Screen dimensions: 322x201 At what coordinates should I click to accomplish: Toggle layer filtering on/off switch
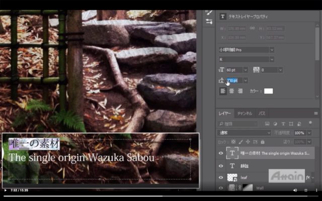(310, 123)
